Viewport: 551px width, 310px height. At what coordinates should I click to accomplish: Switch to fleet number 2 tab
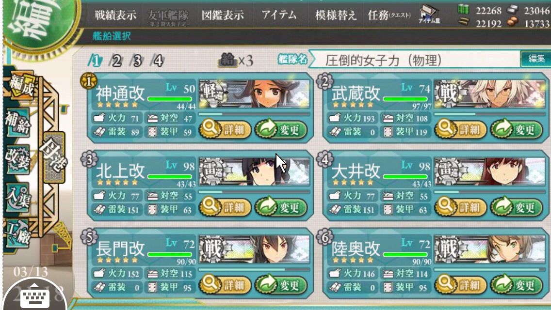click(116, 61)
